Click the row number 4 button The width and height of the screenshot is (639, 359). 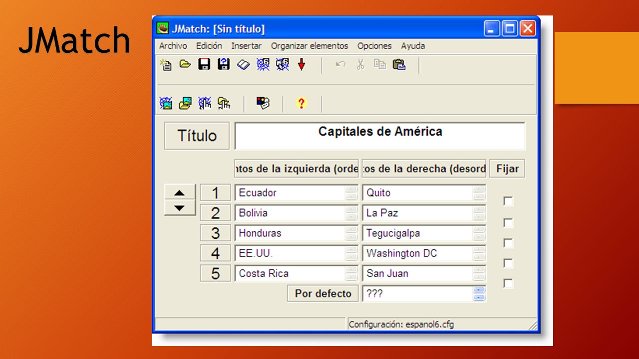(215, 253)
